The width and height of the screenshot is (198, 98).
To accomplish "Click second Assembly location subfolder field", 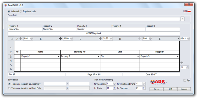I will (x=79, y=84).
